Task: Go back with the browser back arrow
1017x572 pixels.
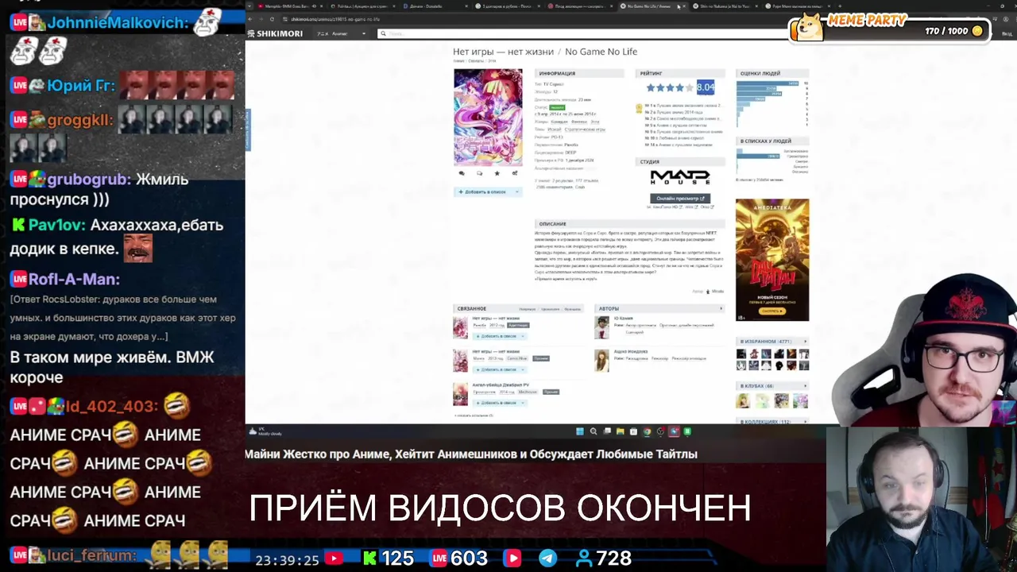Action: [251, 18]
